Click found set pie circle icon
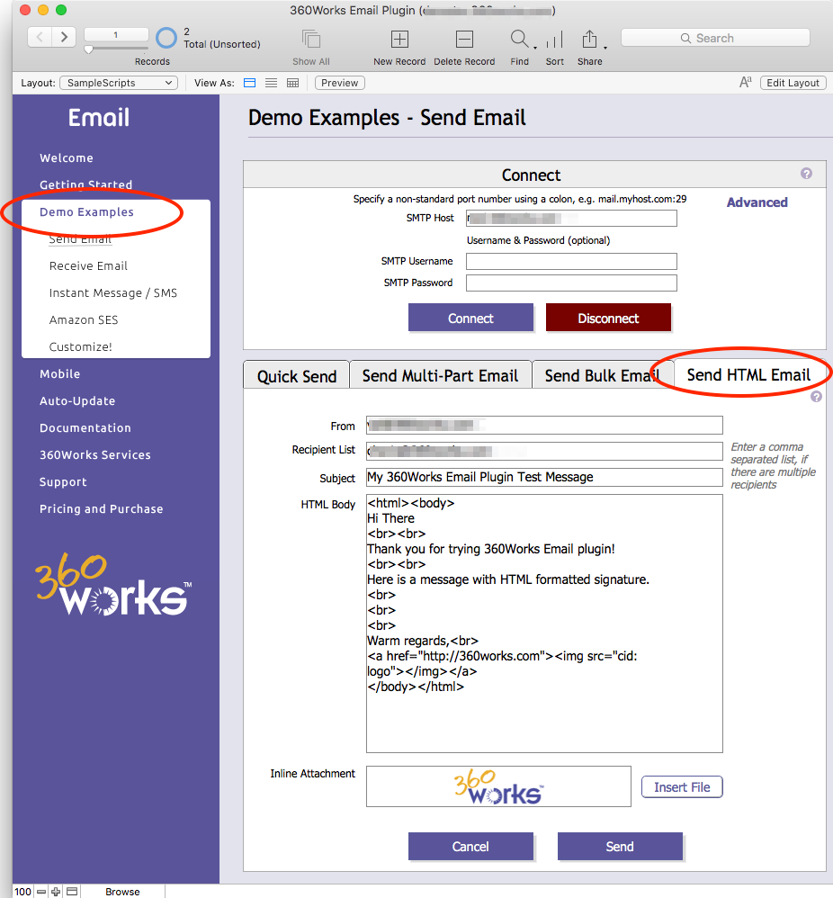The image size is (833, 898). 166,38
